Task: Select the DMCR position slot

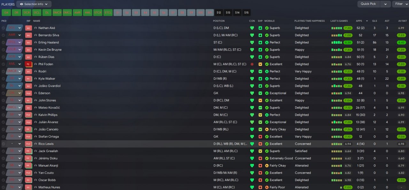Action: [57, 13]
